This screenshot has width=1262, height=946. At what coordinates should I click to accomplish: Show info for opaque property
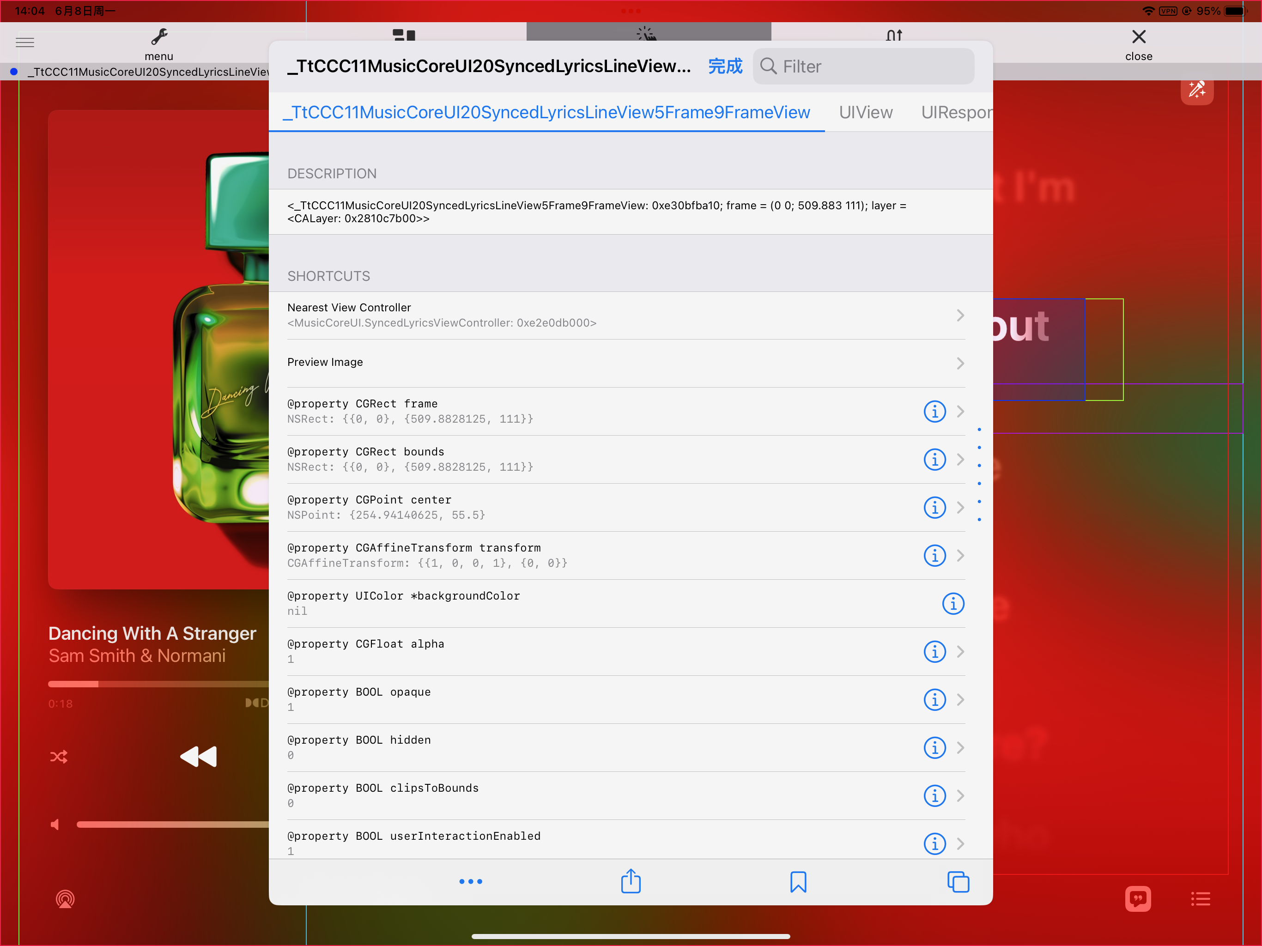tap(934, 699)
